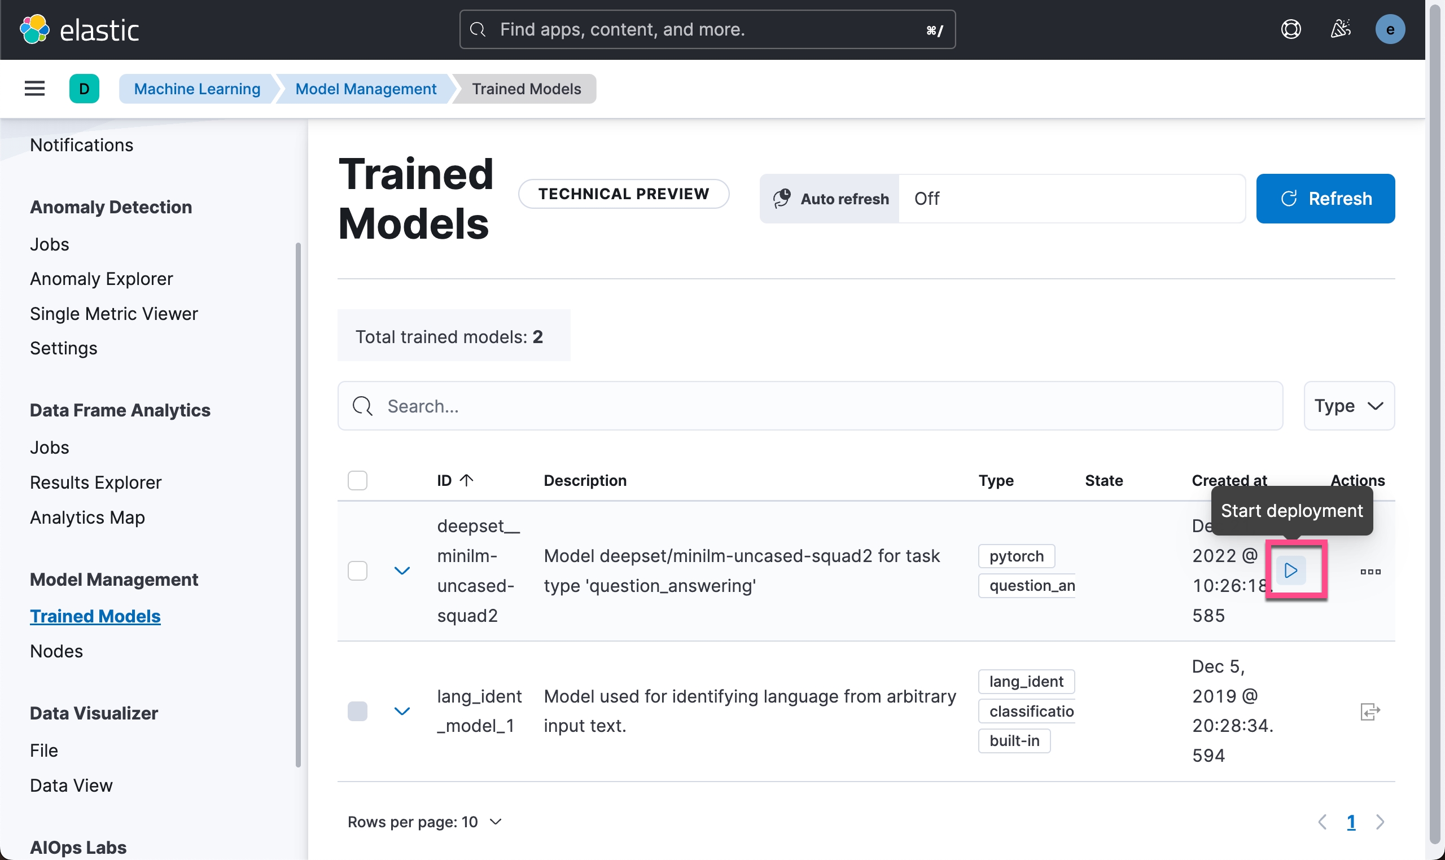The image size is (1445, 860).
Task: Check the select-all rows checkbox
Action: click(357, 480)
